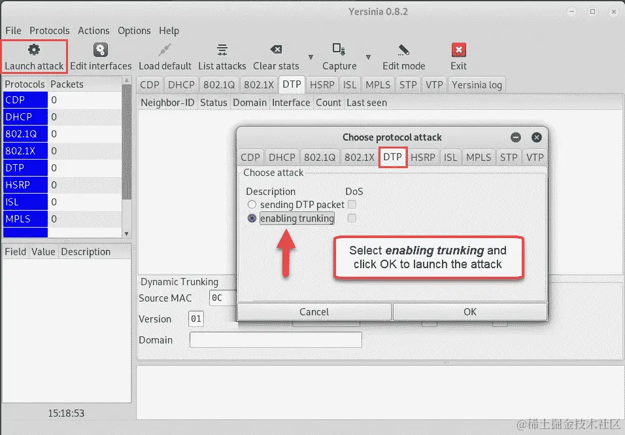Select the DTP tab in main window
Viewport: 625px width, 435px height.
[292, 84]
